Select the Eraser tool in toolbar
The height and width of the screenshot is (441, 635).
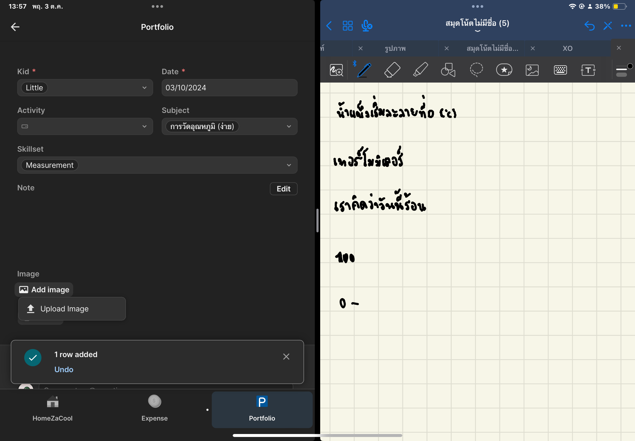(392, 70)
